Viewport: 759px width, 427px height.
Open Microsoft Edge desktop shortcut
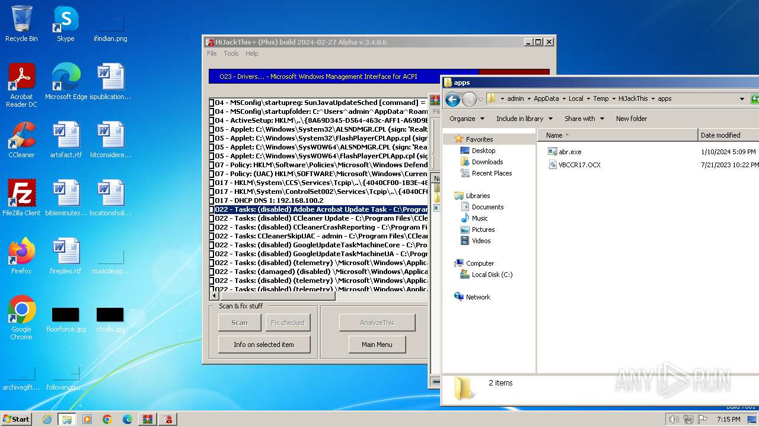[66, 82]
